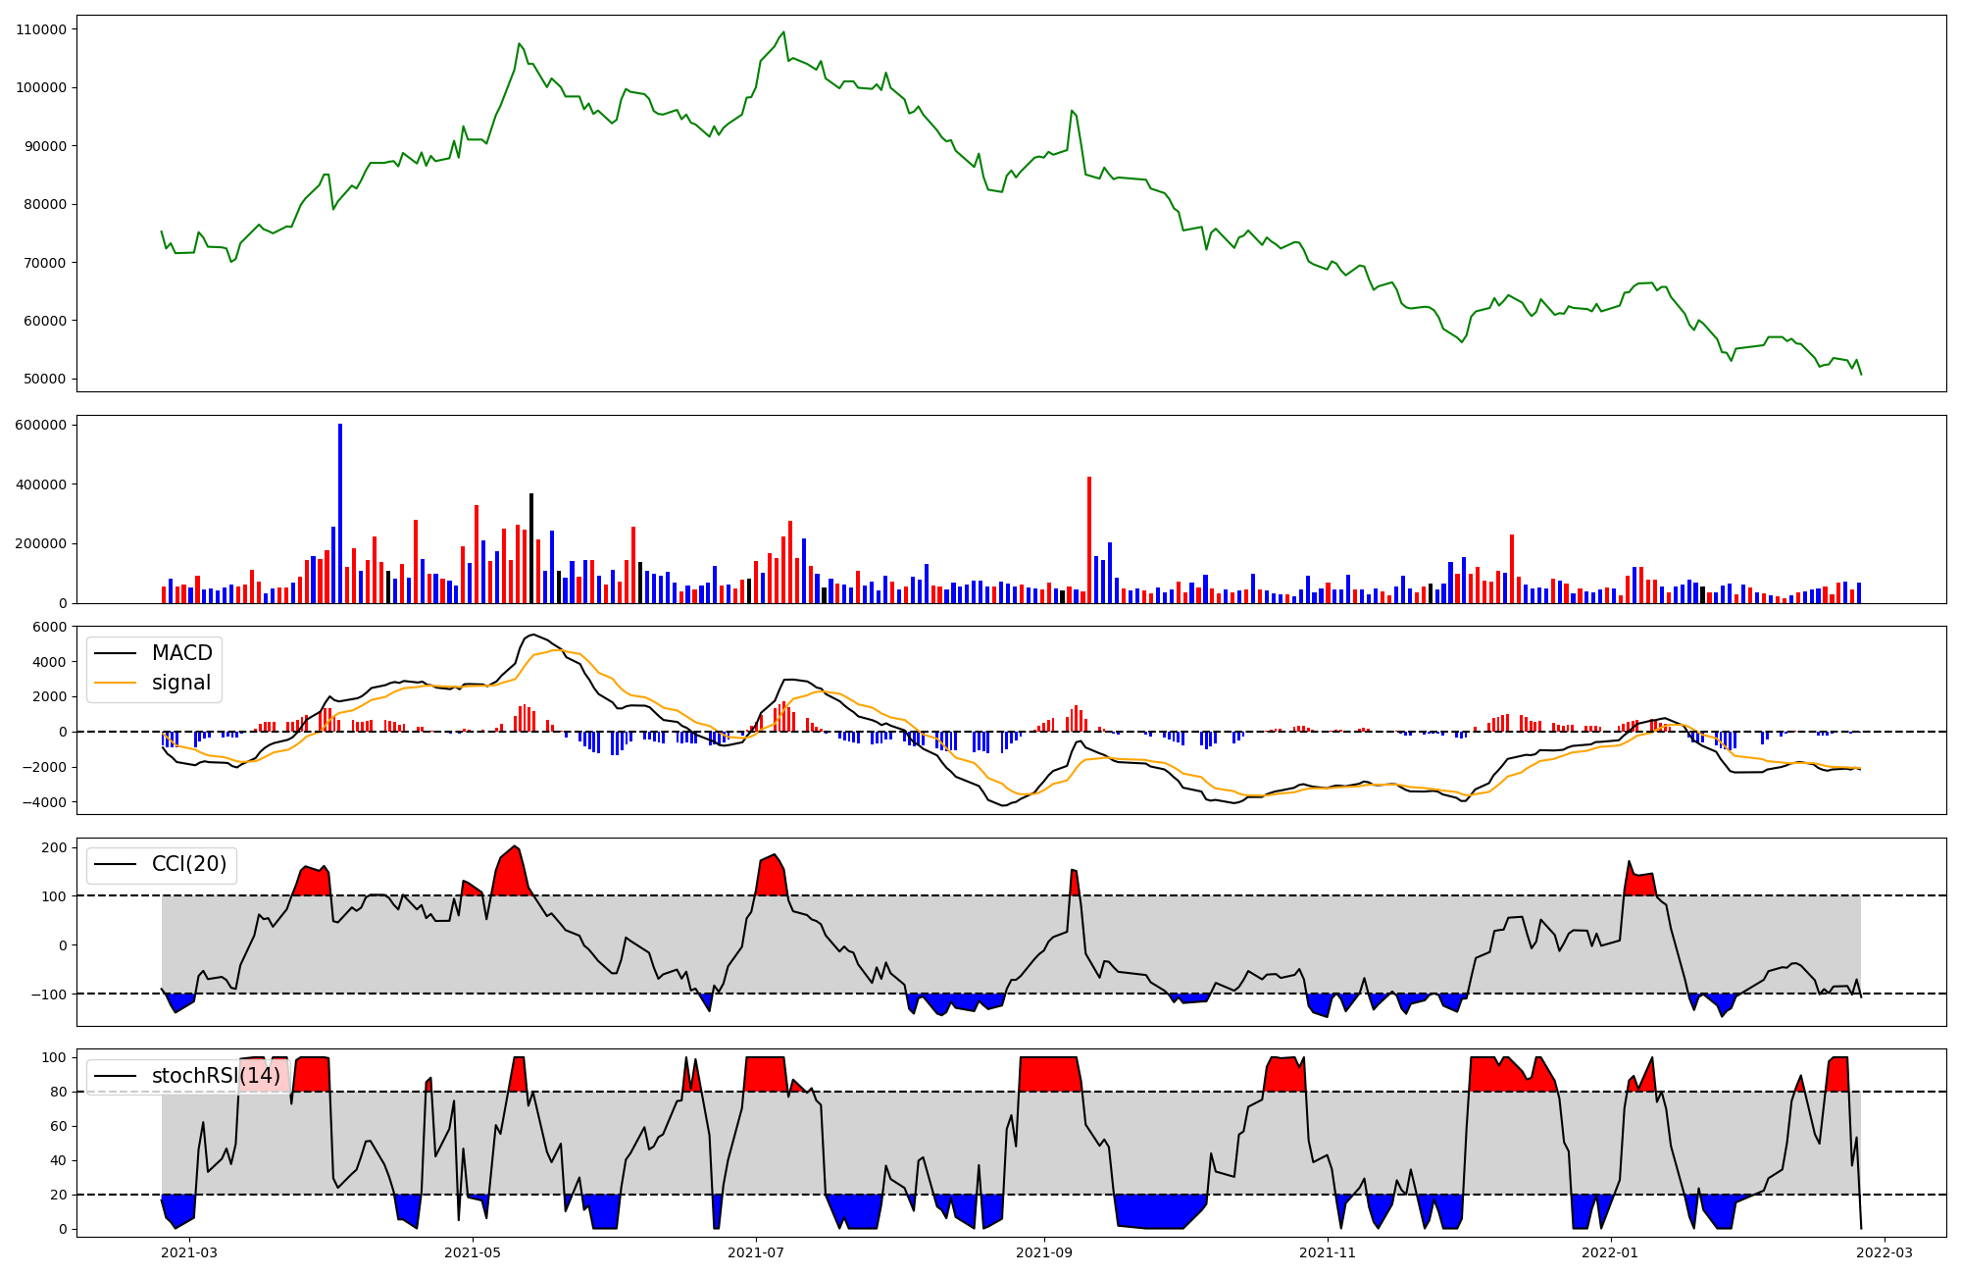
Task: Click the tallest blue volume bar
Action: click(x=340, y=513)
